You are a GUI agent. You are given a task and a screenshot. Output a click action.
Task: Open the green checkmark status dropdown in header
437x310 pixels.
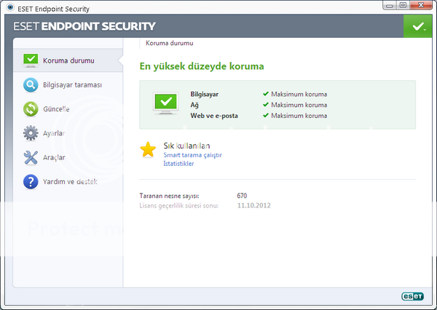[418, 26]
